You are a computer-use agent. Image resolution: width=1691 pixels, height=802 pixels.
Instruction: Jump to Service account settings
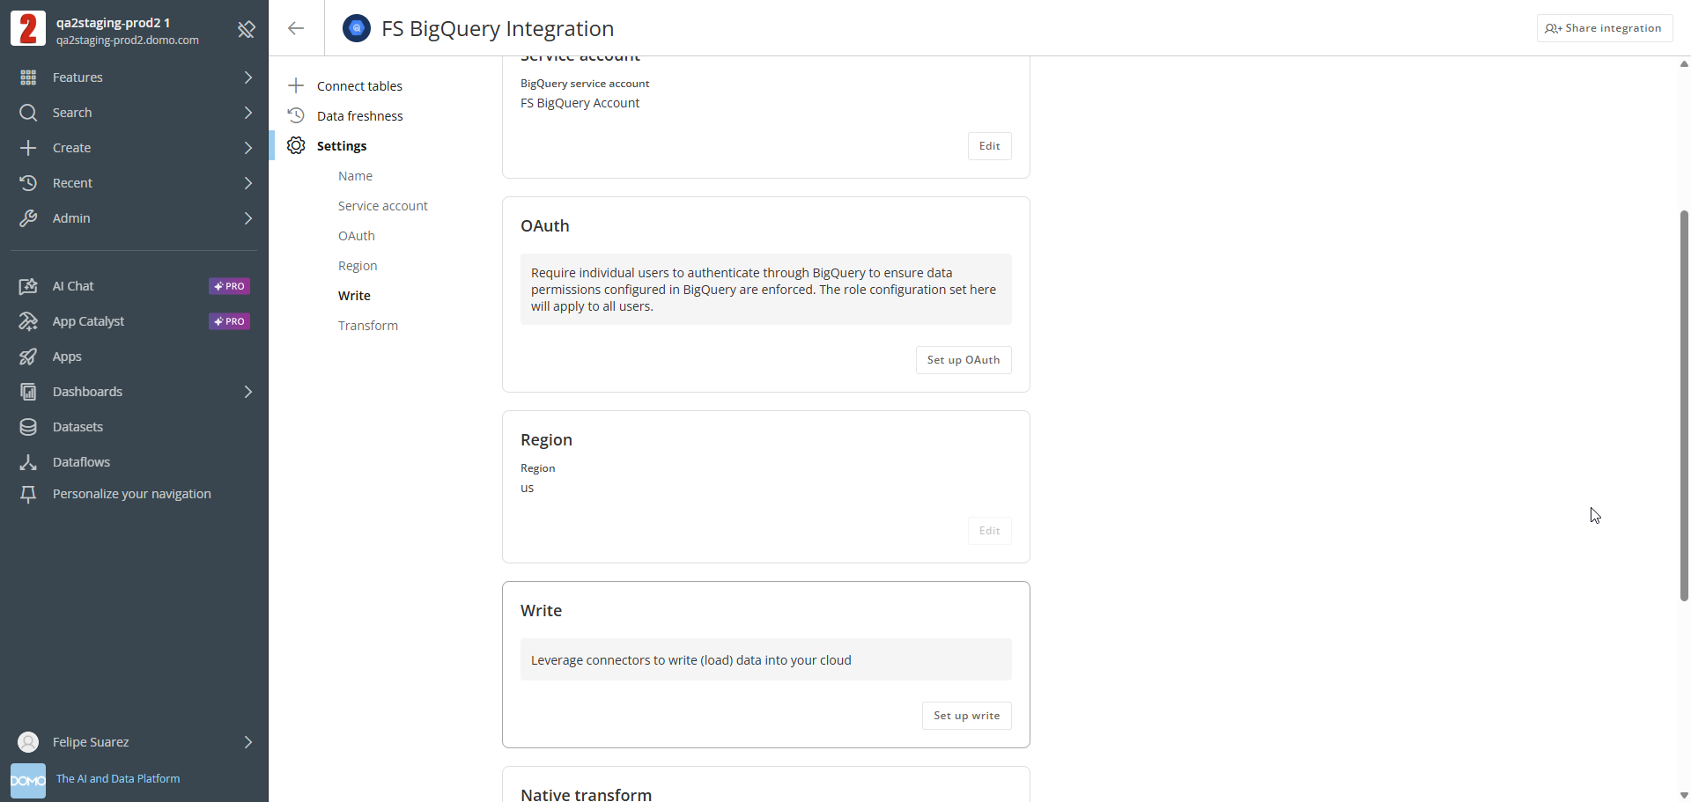pos(383,206)
